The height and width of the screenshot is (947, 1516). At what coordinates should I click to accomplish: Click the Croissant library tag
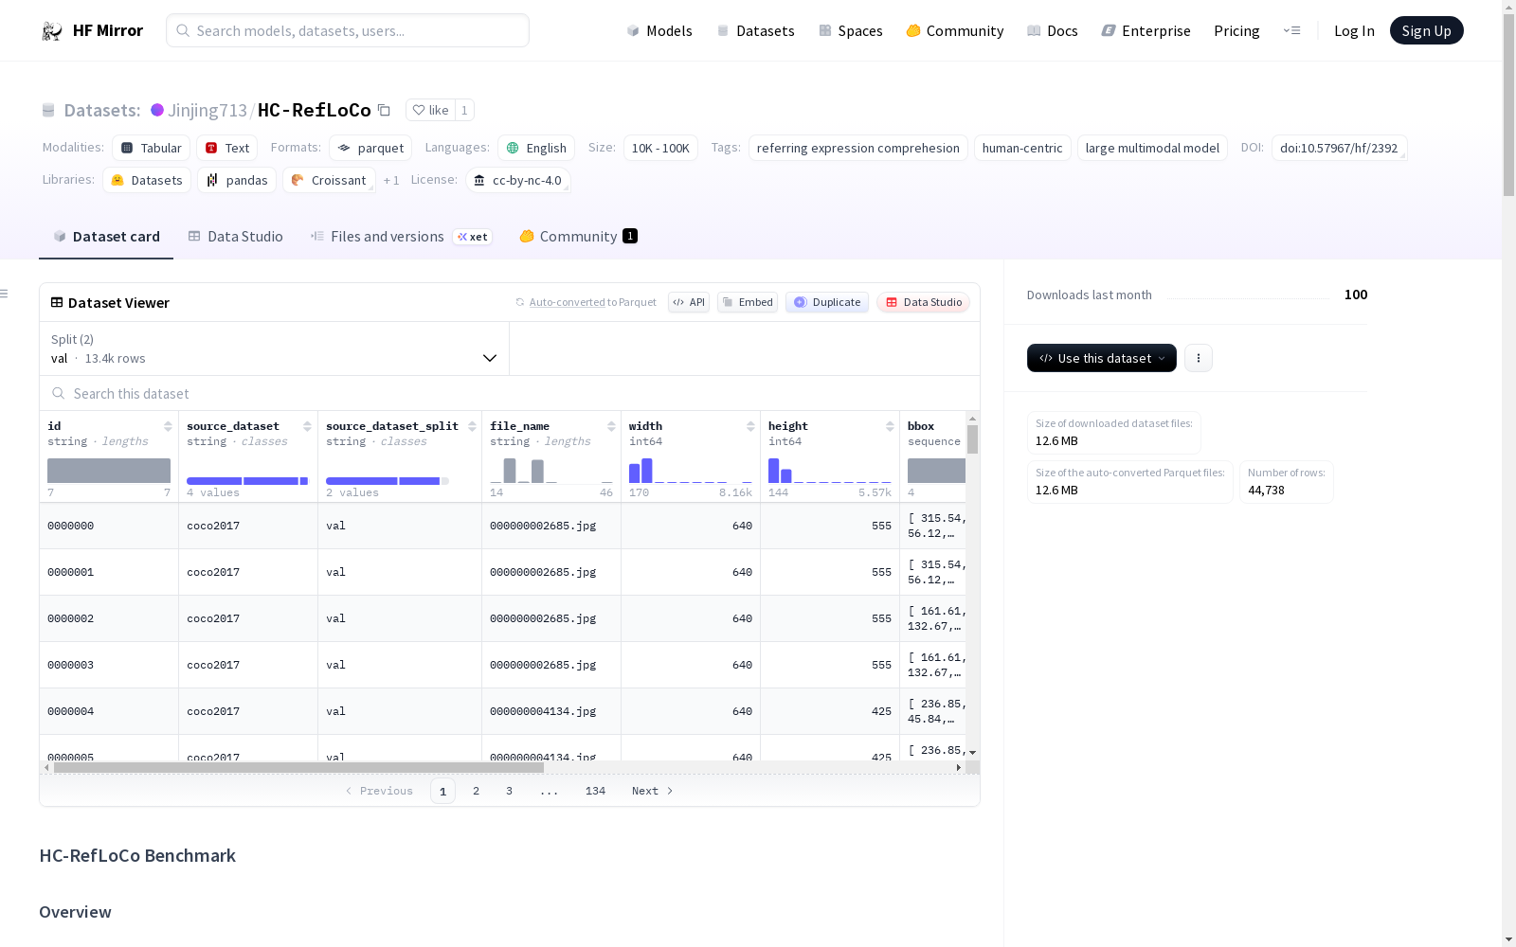pos(329,180)
